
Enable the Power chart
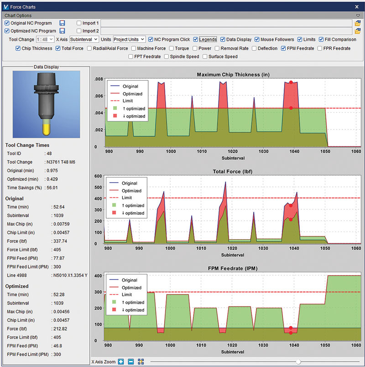(x=195, y=48)
